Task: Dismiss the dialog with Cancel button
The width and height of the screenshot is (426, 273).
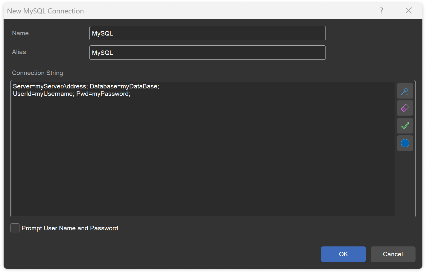Action: (393, 254)
